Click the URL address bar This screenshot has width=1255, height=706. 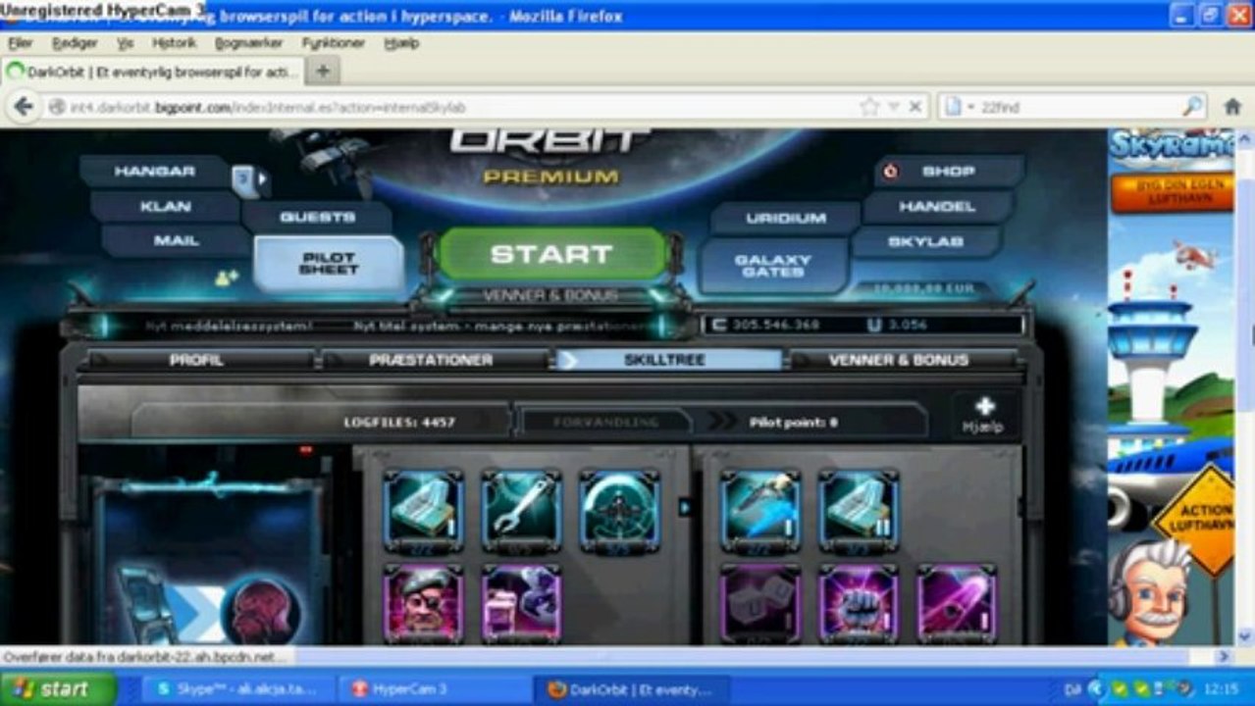pos(451,107)
